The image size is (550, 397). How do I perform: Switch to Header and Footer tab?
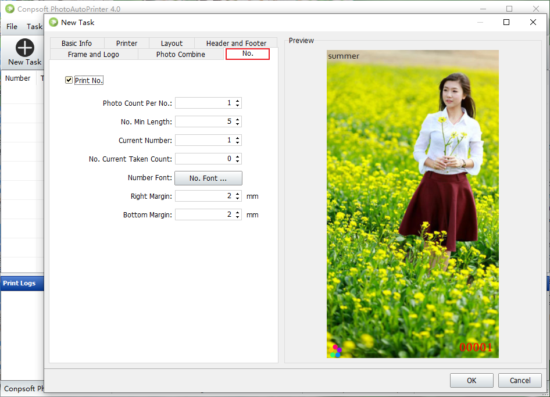point(236,43)
